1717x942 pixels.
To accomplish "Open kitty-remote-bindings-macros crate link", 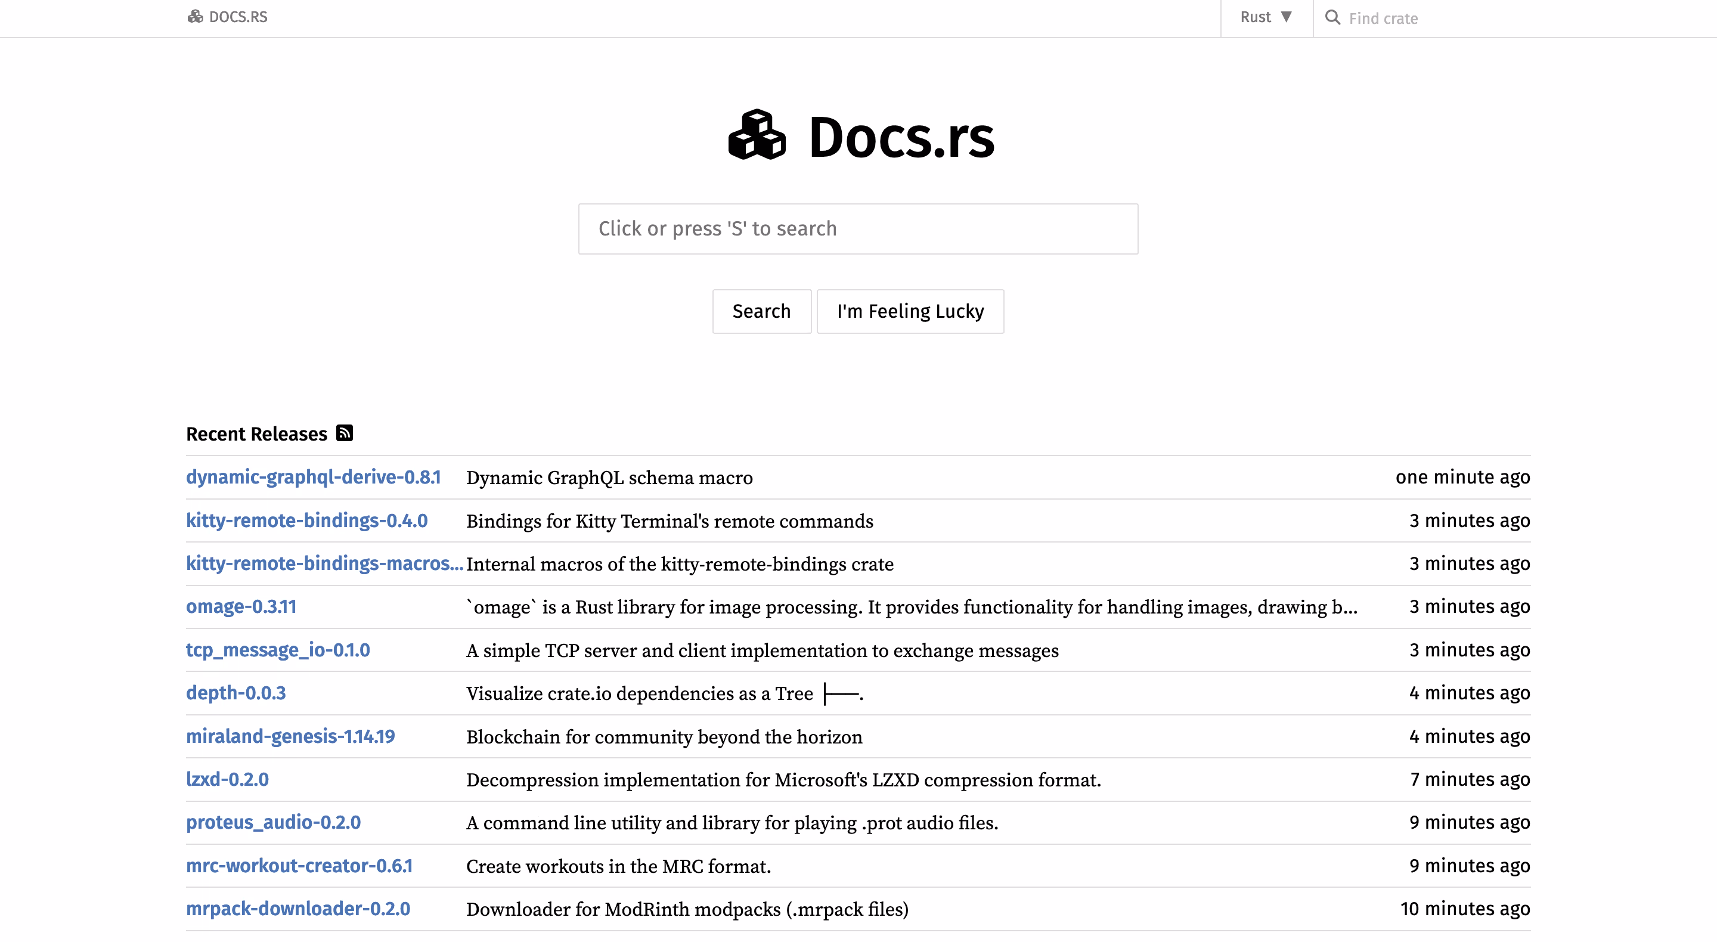I will (x=324, y=563).
